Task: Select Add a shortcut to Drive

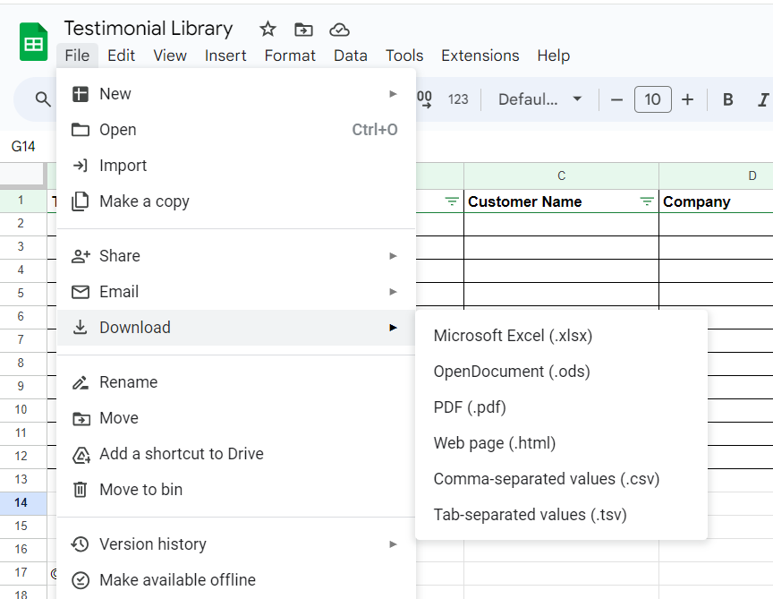Action: 236,453
